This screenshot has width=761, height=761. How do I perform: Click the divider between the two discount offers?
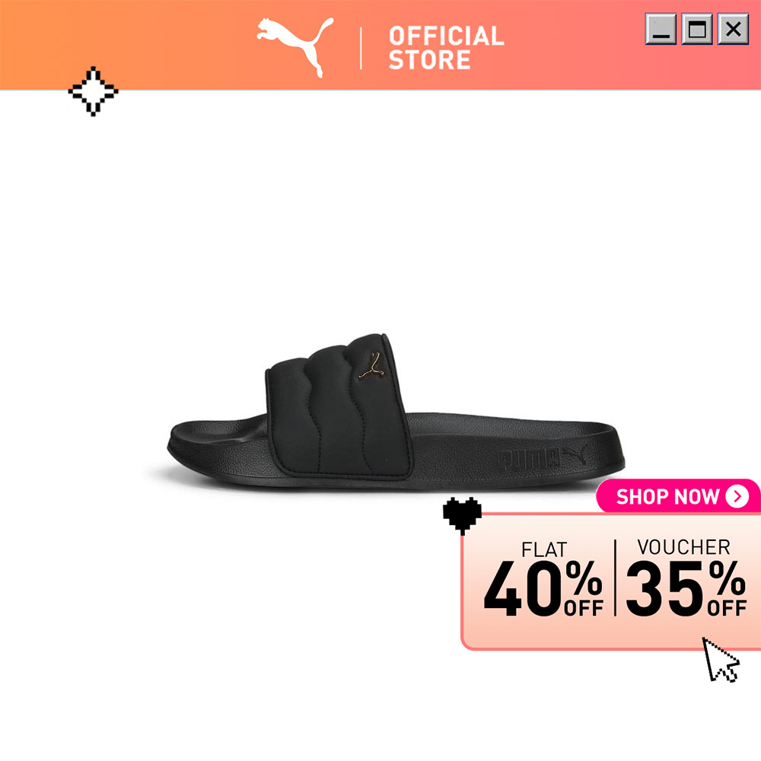pyautogui.click(x=615, y=578)
